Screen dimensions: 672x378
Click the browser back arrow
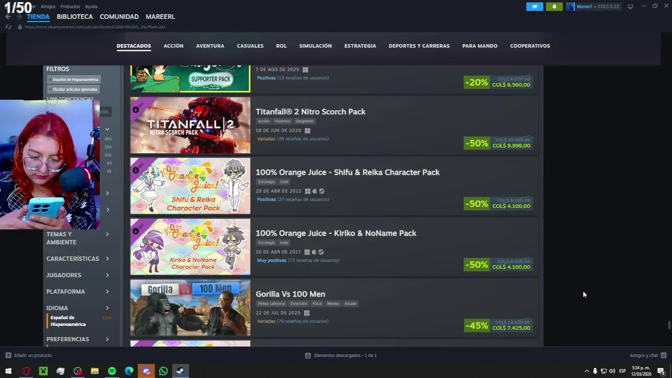click(x=8, y=16)
